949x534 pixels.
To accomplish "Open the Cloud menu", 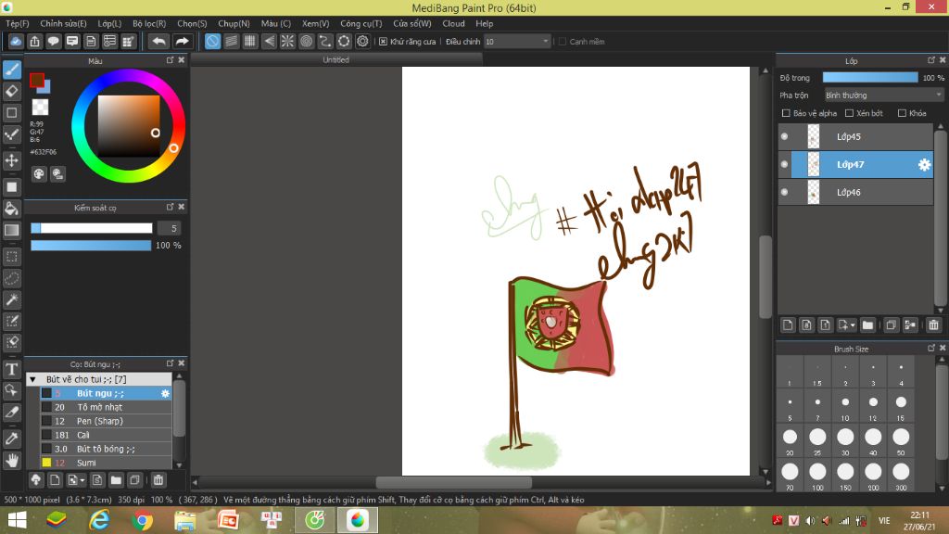I will [x=453, y=23].
